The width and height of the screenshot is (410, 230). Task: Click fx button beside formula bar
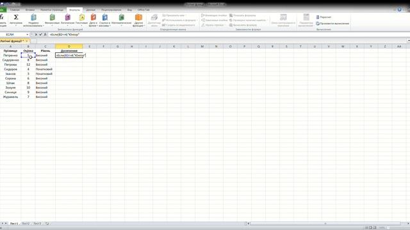(45, 34)
